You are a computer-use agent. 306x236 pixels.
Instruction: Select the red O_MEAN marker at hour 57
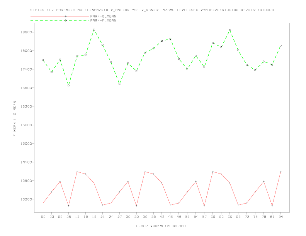click(204, 206)
